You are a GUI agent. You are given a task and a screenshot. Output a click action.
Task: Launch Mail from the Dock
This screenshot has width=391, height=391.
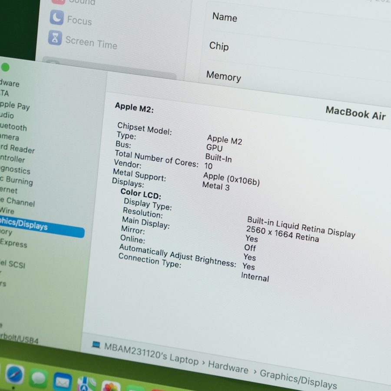pos(62,382)
